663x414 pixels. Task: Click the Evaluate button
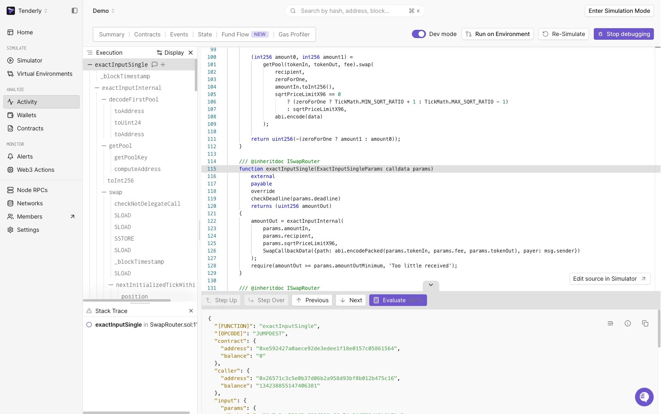pos(398,300)
